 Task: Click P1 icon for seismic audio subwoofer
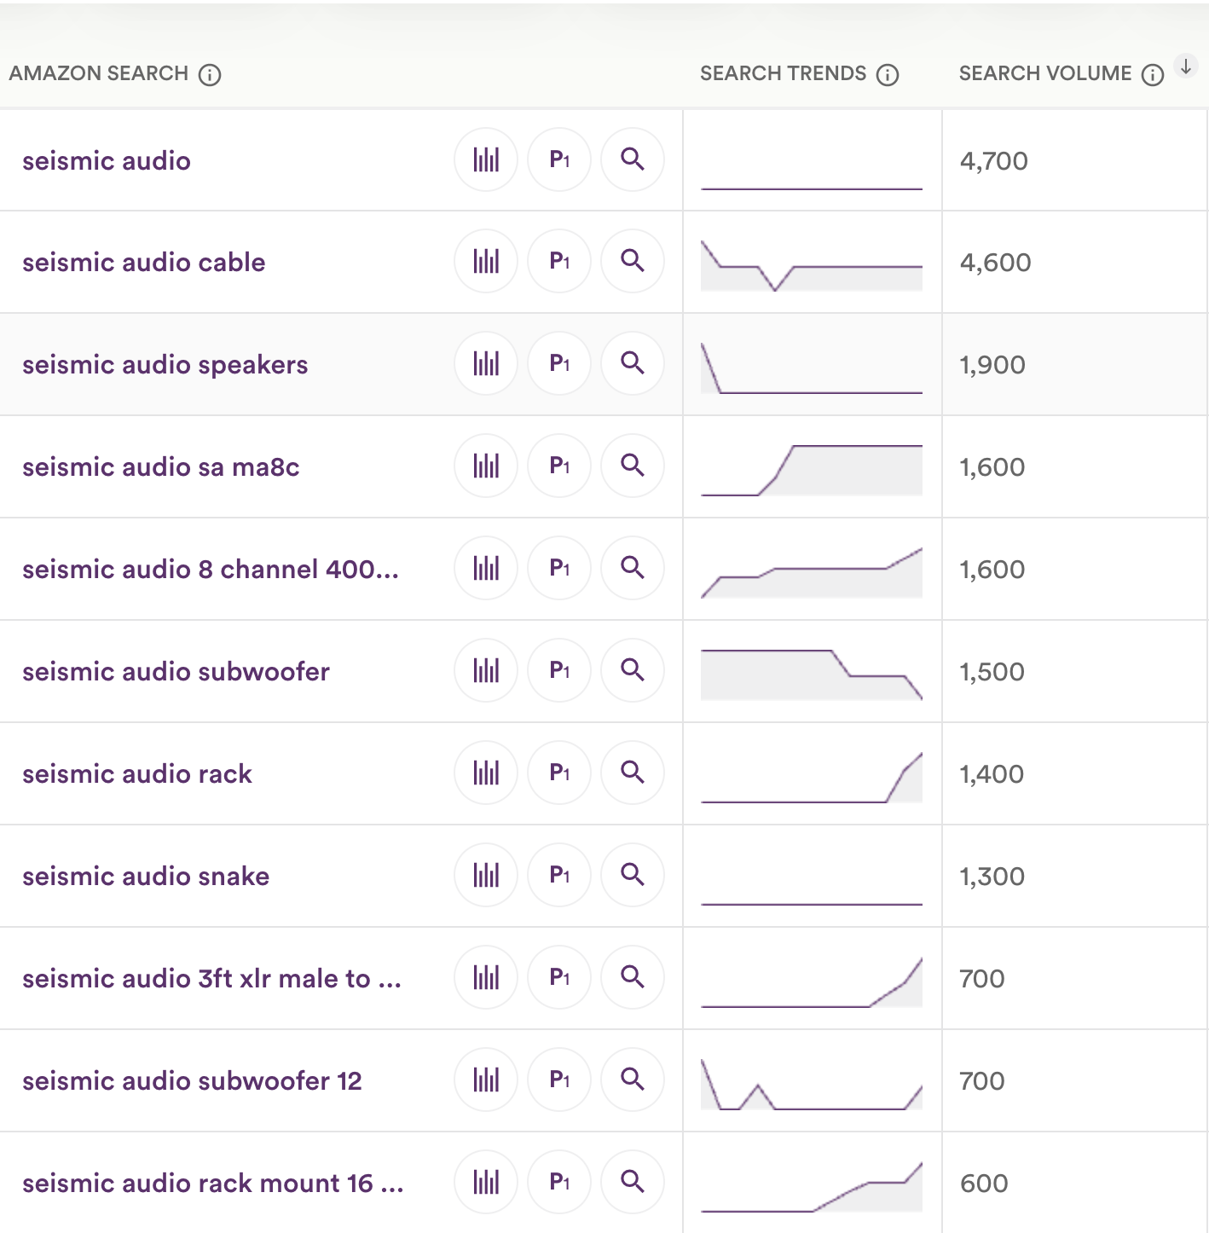point(559,670)
